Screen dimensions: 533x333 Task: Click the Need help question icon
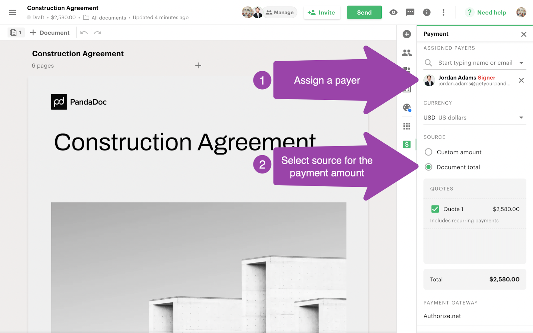point(469,13)
